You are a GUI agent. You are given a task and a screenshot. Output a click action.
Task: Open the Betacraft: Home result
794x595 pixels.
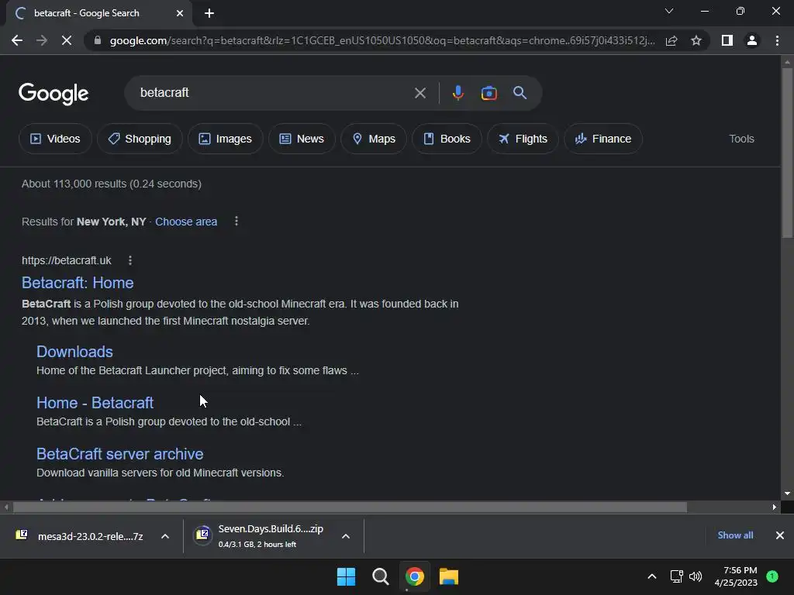coord(78,283)
